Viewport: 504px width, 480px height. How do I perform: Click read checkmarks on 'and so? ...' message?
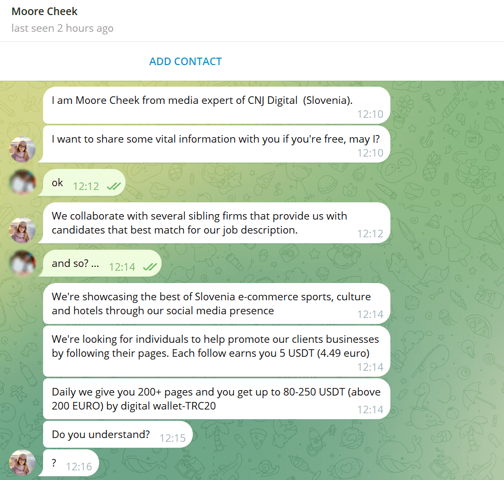(x=150, y=267)
